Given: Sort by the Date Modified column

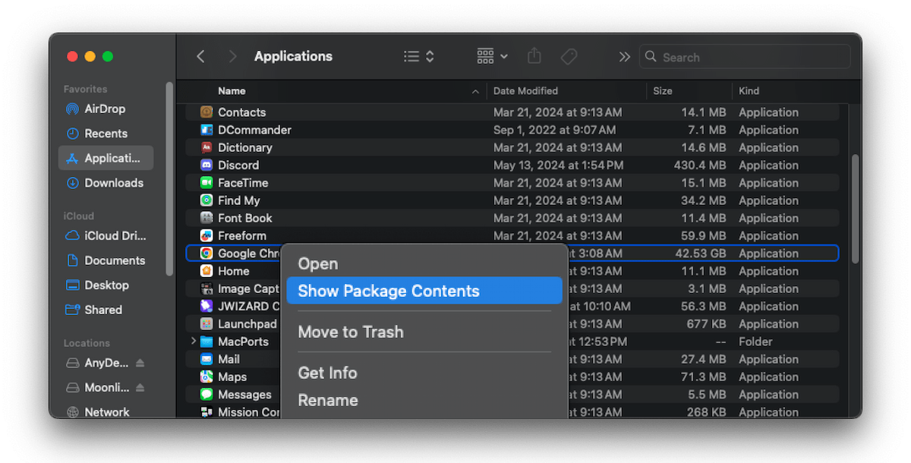Looking at the screenshot, I should [525, 90].
